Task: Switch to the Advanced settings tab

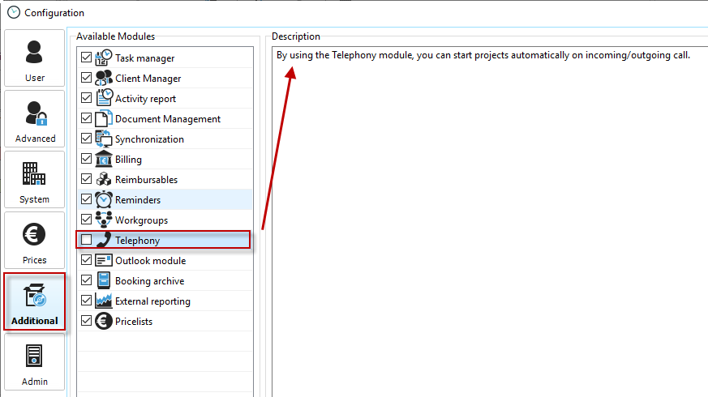Action: [x=35, y=119]
